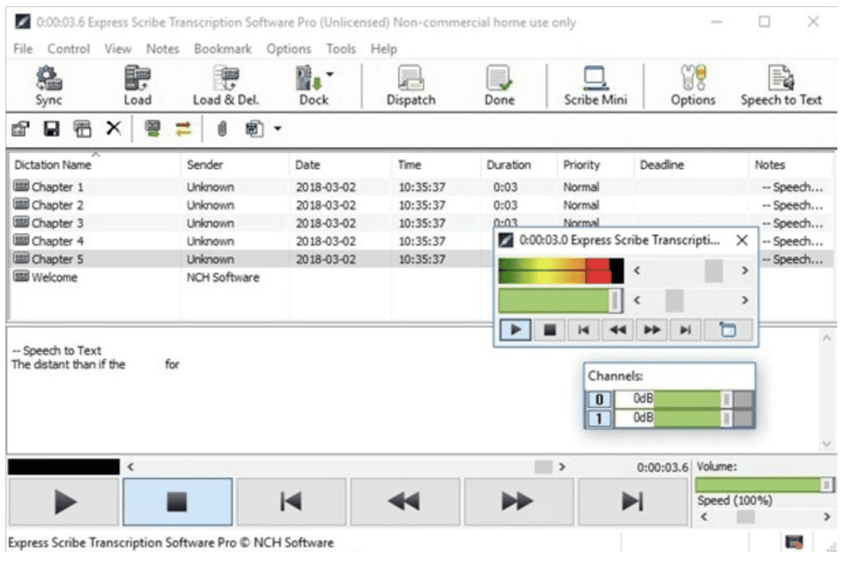This screenshot has height=568, width=844.
Task: Open the File menu
Action: (x=23, y=49)
